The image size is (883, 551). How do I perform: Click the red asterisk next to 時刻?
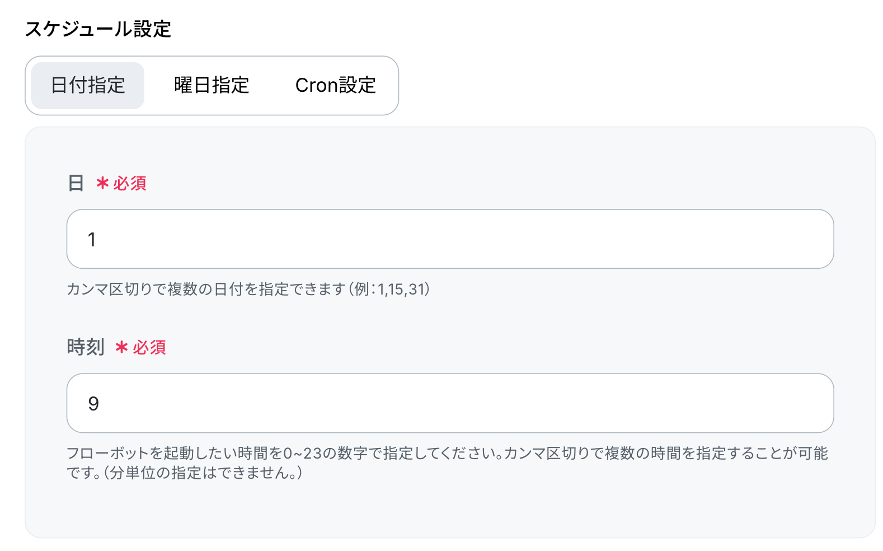coord(122,347)
